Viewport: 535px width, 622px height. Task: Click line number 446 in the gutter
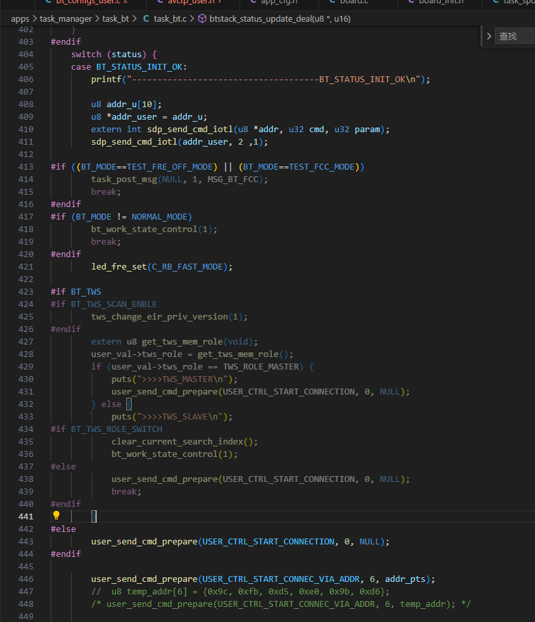[x=26, y=579]
